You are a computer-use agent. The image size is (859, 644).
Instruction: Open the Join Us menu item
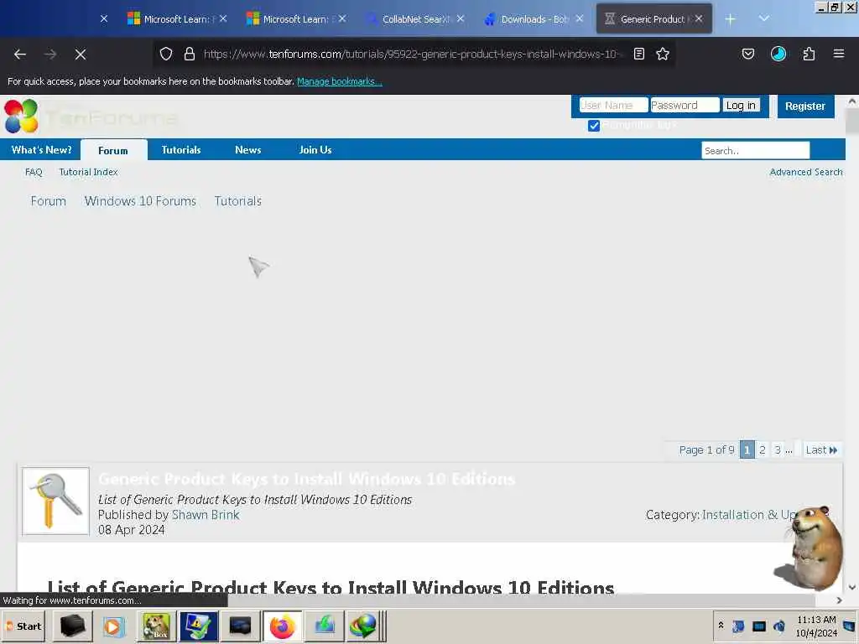pos(315,149)
